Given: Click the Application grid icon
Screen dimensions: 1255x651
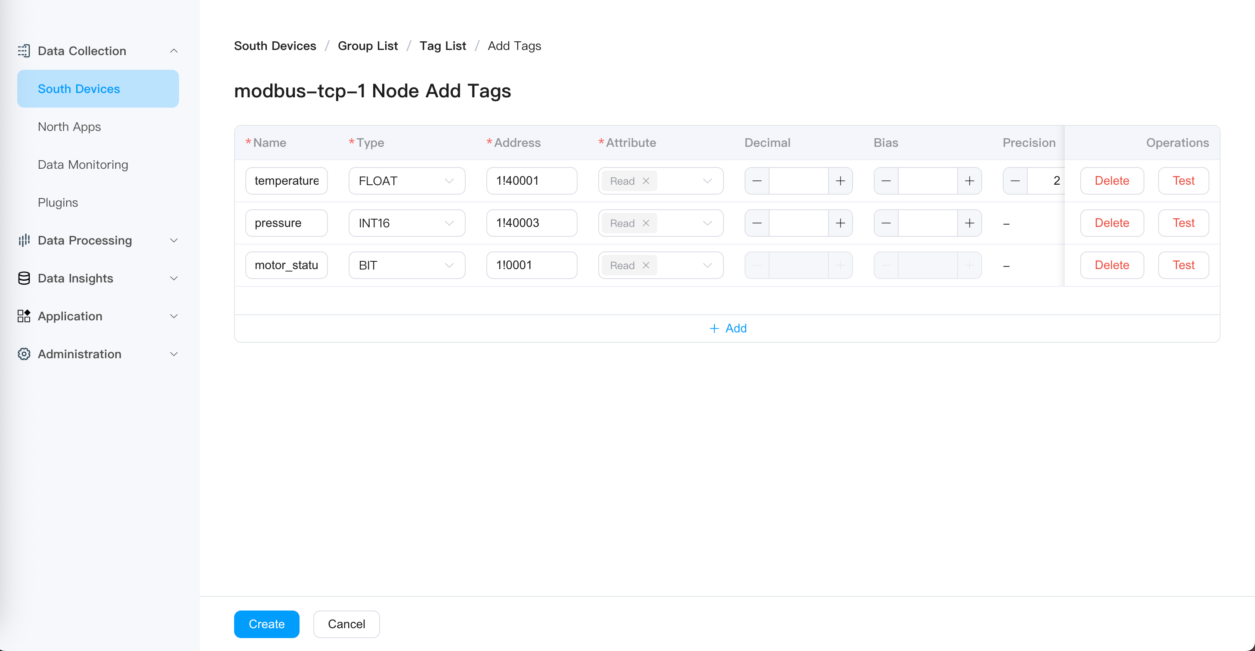Looking at the screenshot, I should [x=23, y=316].
